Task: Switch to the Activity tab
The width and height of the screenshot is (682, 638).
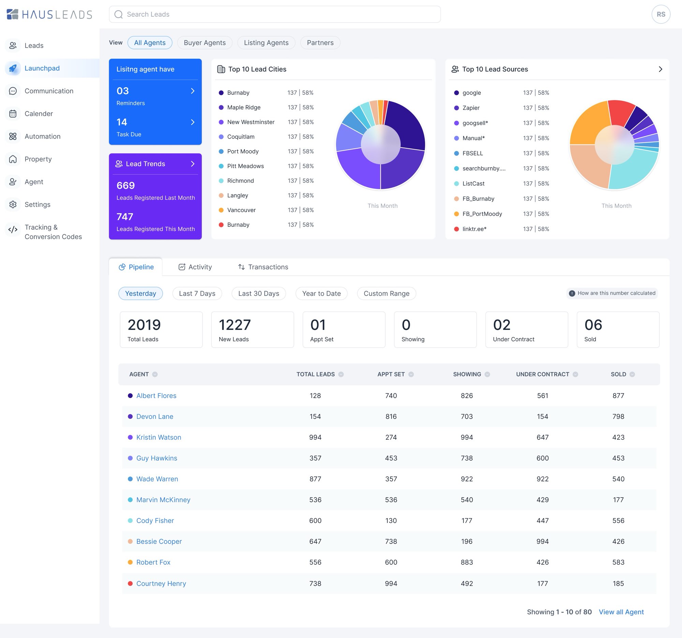Action: pyautogui.click(x=195, y=267)
